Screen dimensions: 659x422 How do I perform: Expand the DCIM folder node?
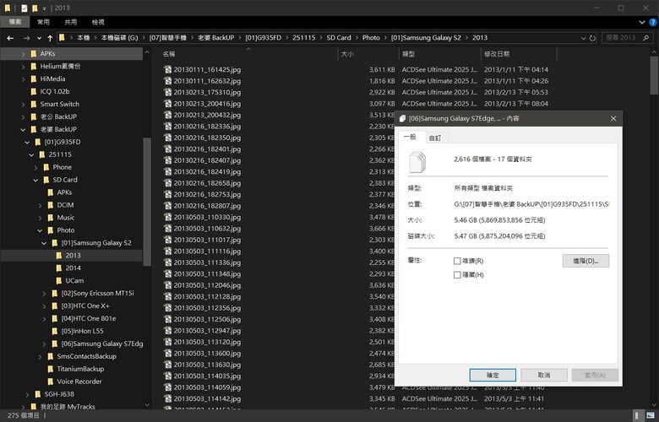pyautogui.click(x=40, y=205)
